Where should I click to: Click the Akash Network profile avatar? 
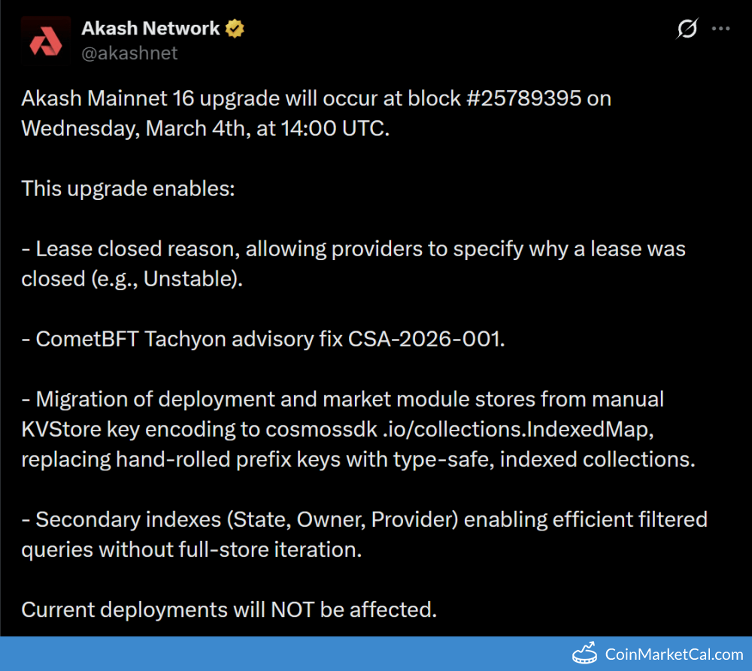point(46,41)
